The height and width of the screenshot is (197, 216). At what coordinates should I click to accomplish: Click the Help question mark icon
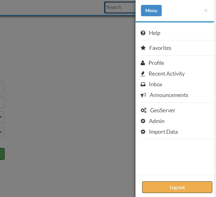pos(143,33)
